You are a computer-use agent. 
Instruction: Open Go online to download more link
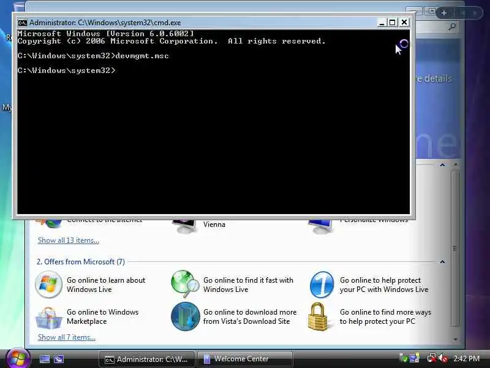point(250,316)
